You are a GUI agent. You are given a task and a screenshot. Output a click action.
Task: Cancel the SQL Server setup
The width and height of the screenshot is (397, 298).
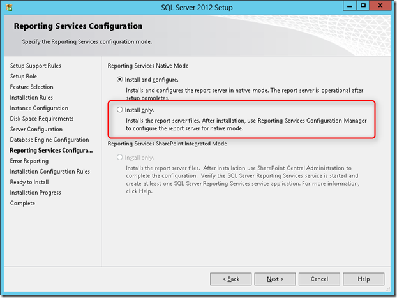pyautogui.click(x=319, y=279)
